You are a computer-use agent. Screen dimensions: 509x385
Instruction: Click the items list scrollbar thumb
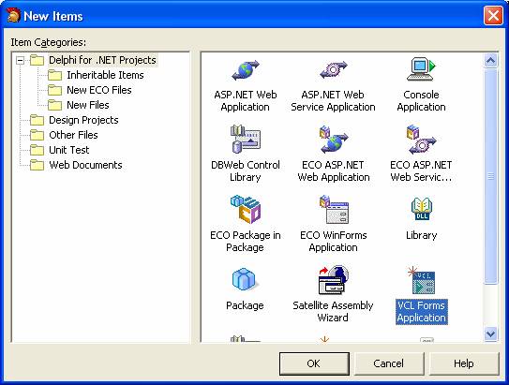(x=490, y=176)
